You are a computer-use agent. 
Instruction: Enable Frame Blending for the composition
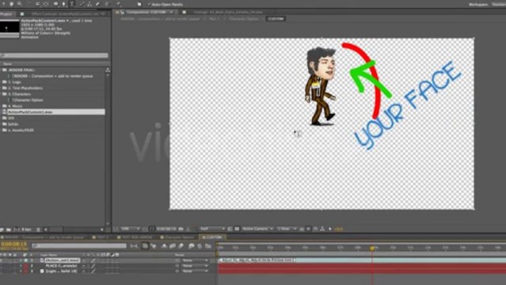coord(173,246)
